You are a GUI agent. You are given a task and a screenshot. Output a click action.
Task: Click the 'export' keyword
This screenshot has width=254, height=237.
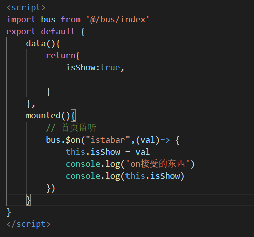click(x=21, y=32)
